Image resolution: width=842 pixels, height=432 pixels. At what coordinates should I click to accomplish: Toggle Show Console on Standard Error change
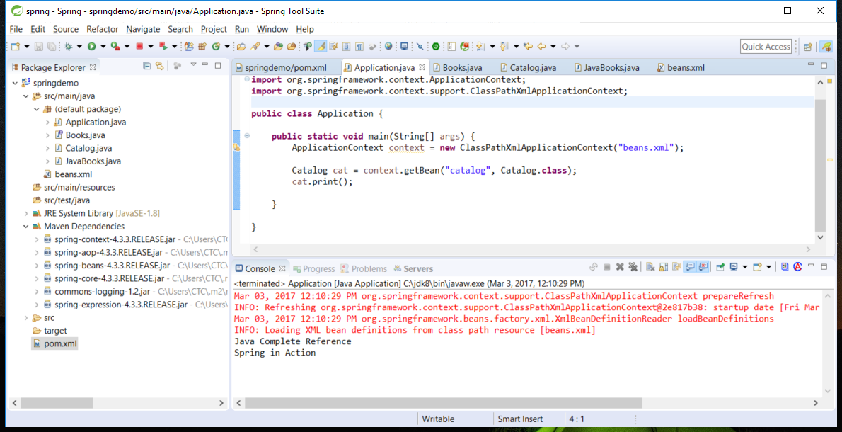coord(703,267)
